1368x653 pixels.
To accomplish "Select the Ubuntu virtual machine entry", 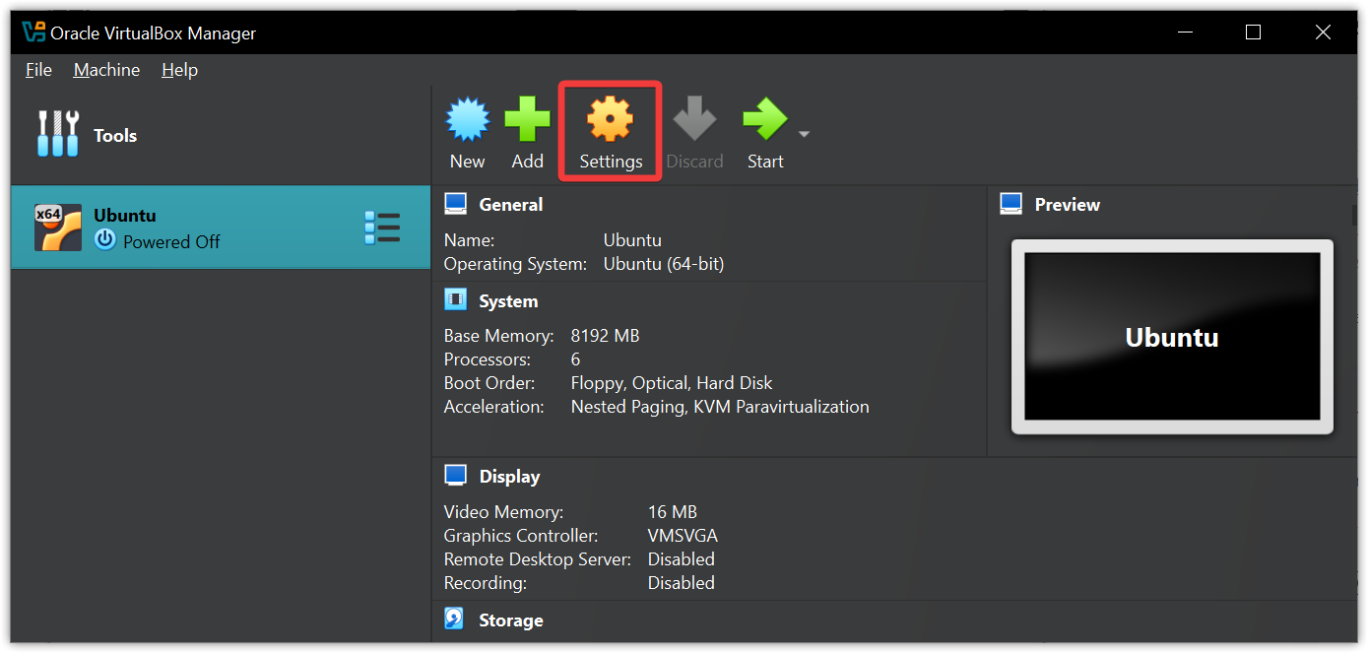I will (197, 228).
